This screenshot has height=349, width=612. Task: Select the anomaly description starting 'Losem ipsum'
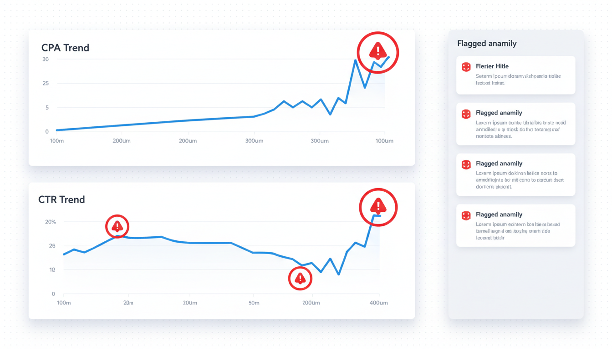click(x=518, y=231)
